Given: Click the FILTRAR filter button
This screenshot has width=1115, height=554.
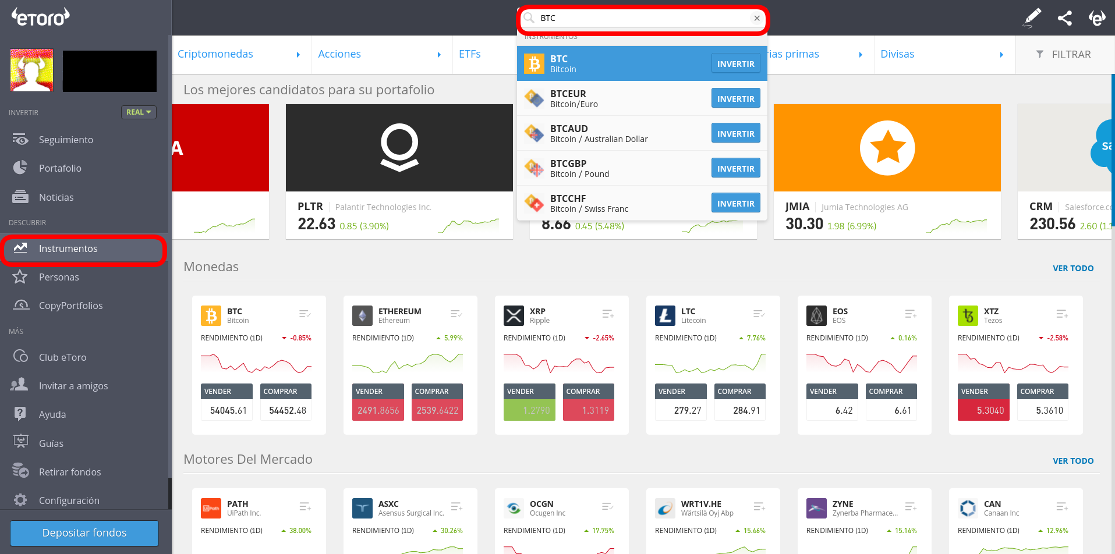Looking at the screenshot, I should (x=1063, y=55).
